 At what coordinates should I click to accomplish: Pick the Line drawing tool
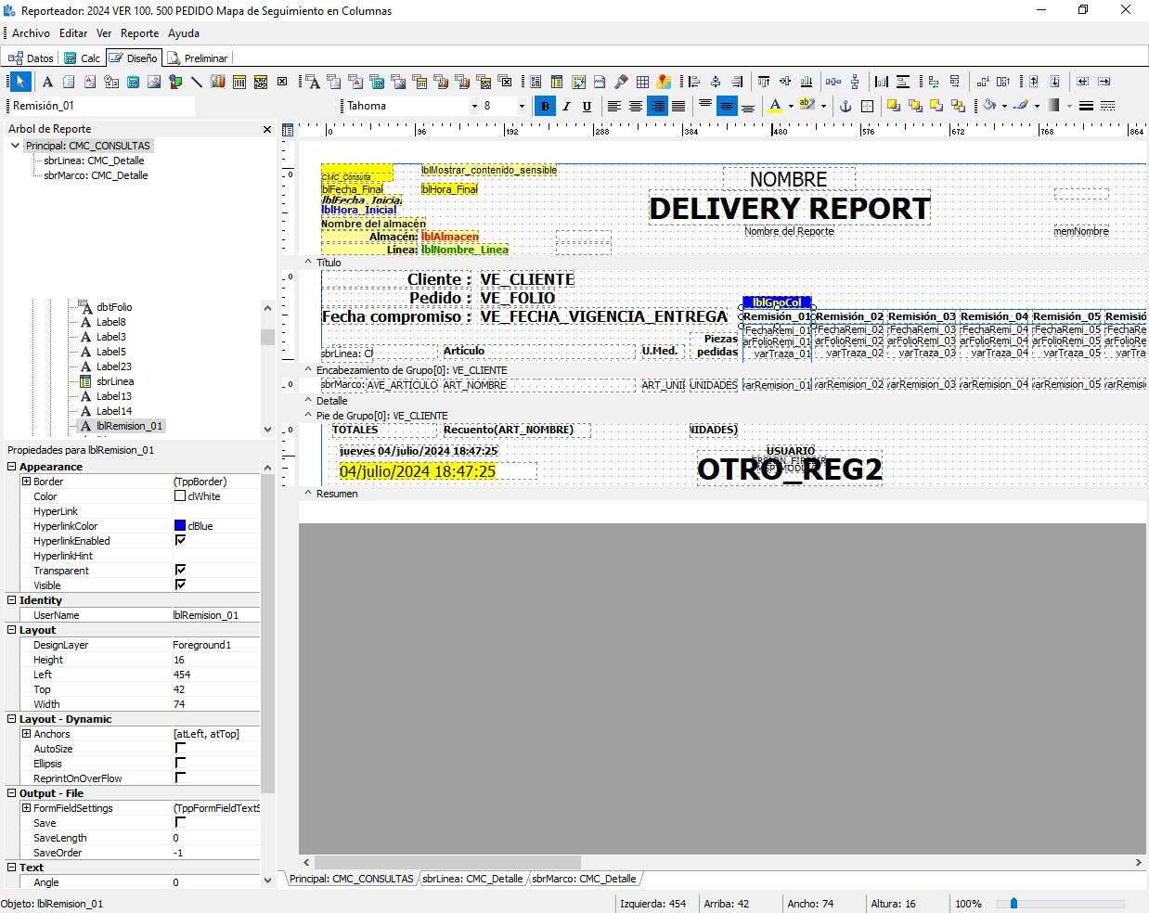point(197,82)
